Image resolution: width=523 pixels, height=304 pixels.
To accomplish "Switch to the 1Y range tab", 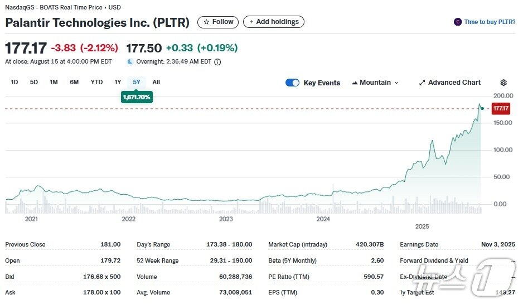I will (118, 82).
